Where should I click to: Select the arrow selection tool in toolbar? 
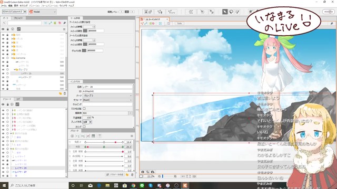click(225, 12)
